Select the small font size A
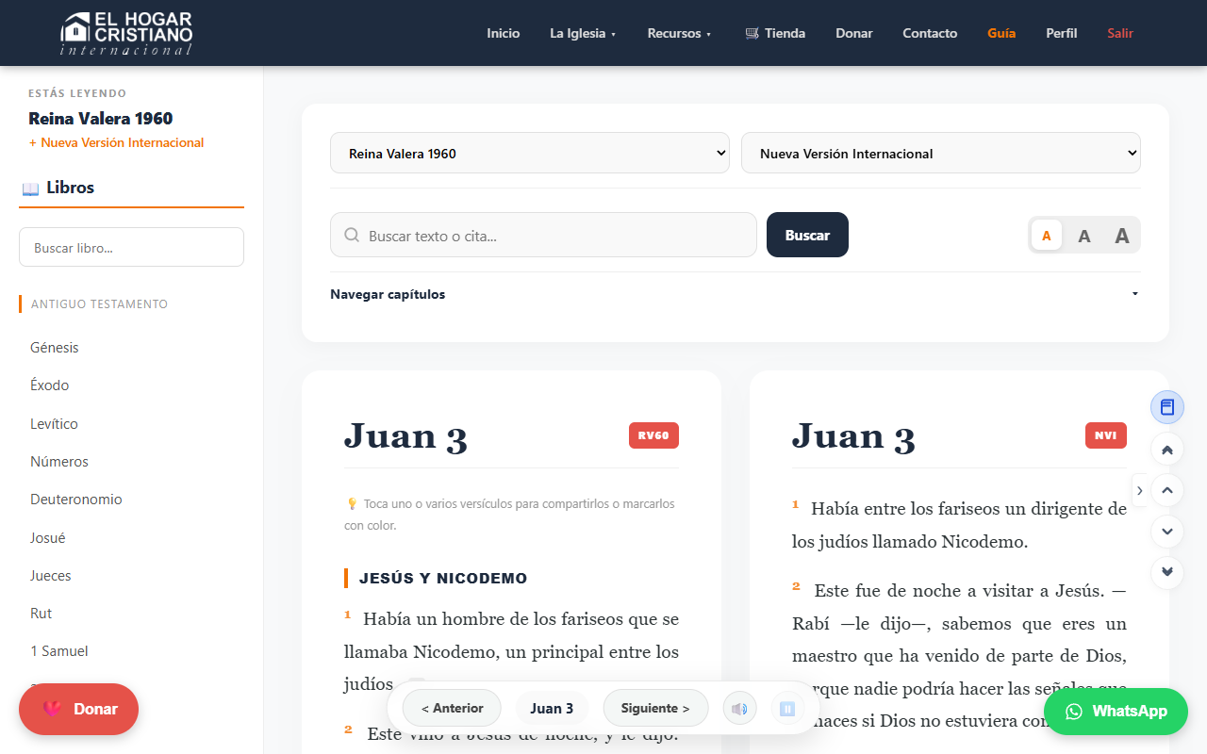Image resolution: width=1207 pixels, height=754 pixels. (x=1047, y=236)
